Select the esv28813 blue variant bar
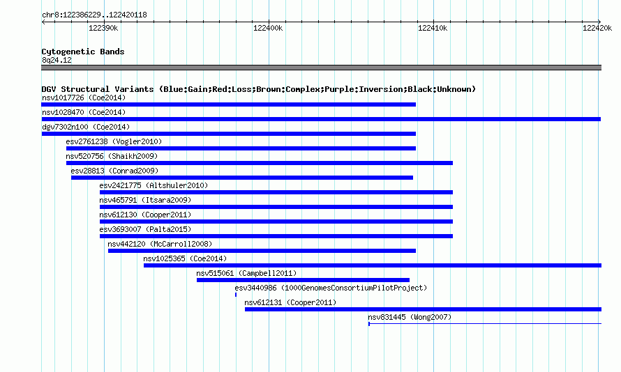The height and width of the screenshot is (372, 621). [x=242, y=178]
